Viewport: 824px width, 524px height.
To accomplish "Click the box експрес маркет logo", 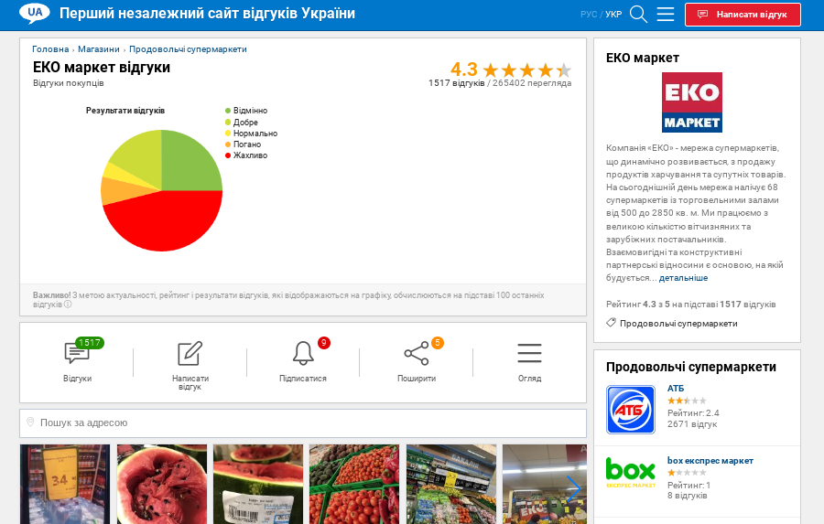I will click(631, 473).
